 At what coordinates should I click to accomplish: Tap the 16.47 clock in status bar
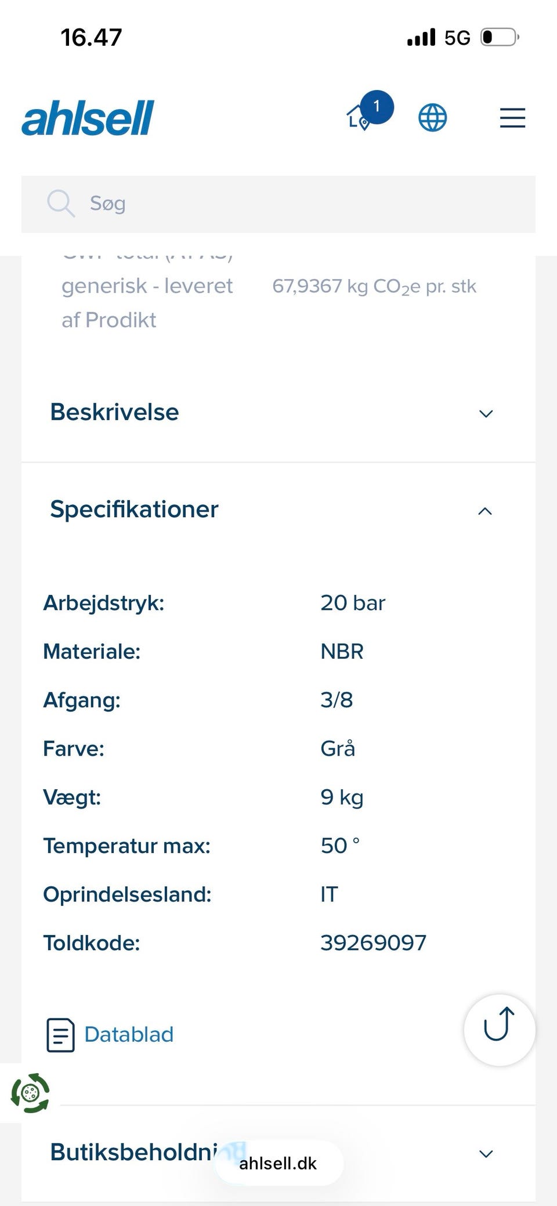tap(91, 38)
